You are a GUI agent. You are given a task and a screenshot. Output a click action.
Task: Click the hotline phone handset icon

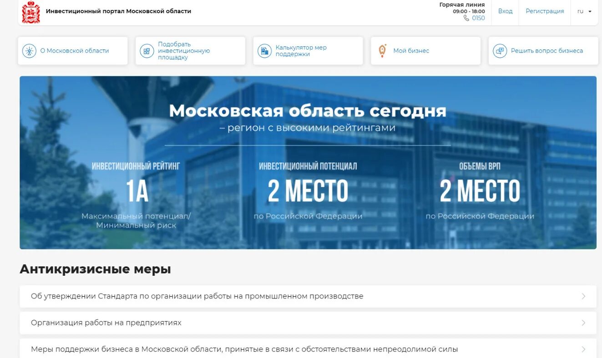coord(466,18)
